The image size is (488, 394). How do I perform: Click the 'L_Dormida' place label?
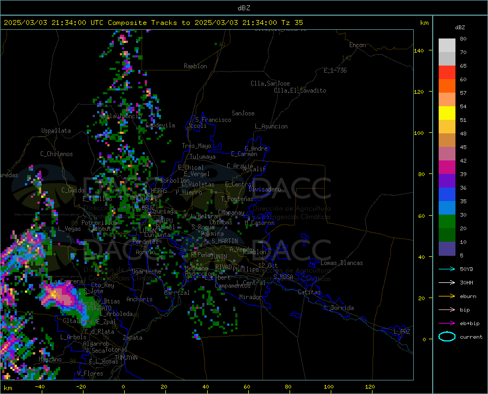coord(338,308)
